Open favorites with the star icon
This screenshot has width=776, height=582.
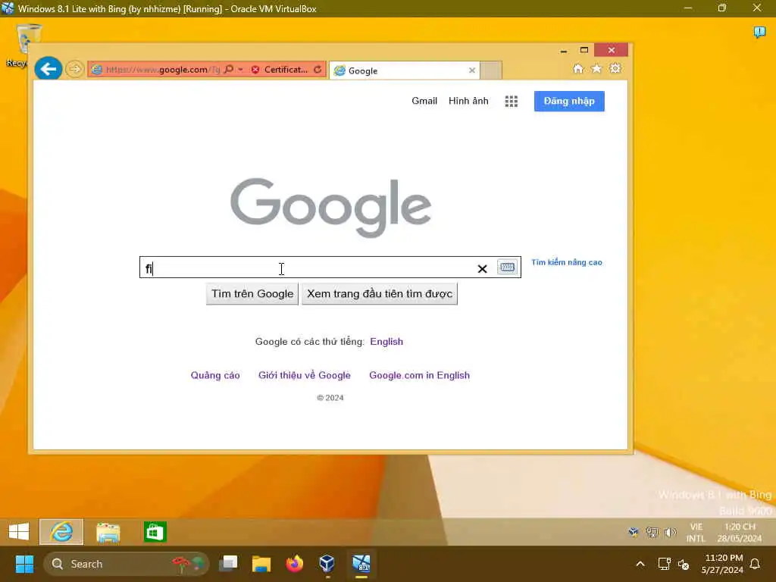point(596,69)
